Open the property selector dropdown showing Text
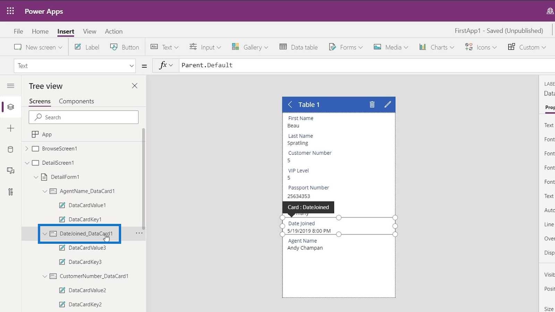 click(75, 66)
